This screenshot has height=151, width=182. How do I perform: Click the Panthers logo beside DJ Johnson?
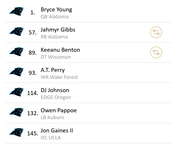[16, 92]
